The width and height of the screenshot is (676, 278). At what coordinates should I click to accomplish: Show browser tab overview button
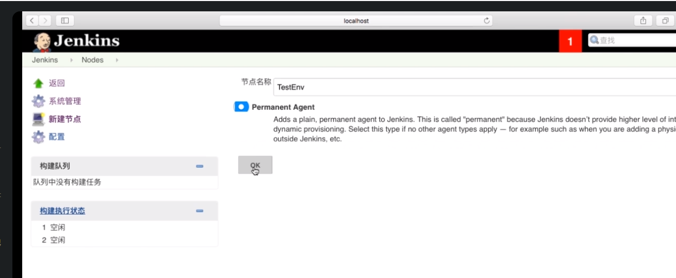click(665, 21)
